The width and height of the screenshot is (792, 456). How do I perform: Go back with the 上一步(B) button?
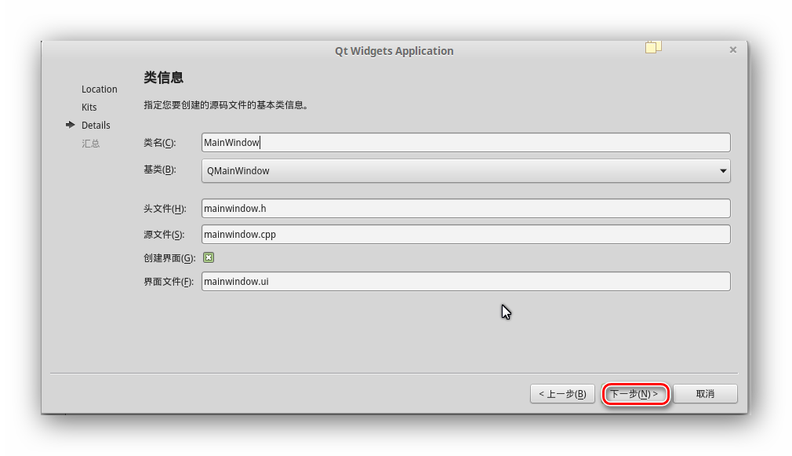tap(562, 394)
